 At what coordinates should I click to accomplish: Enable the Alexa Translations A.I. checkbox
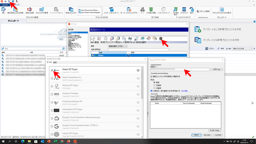click(52, 78)
